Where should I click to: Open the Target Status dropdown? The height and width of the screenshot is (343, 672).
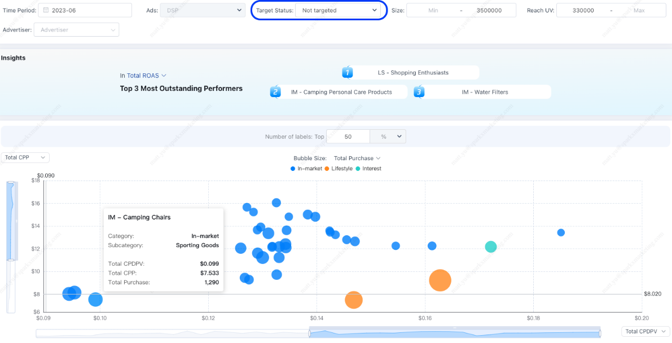click(338, 10)
